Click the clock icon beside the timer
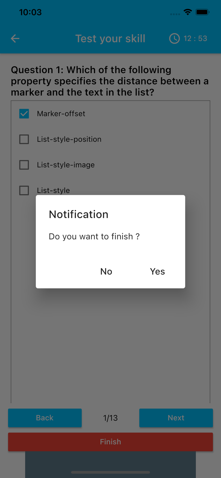Screen dimensions: 221x478 174,39
